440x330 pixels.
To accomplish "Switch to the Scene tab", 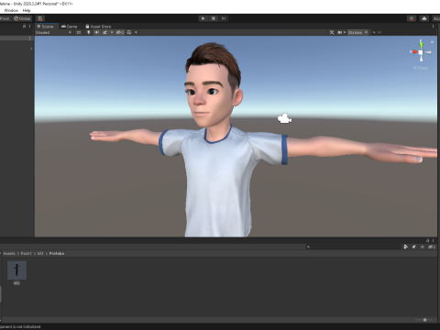I will coord(46,27).
